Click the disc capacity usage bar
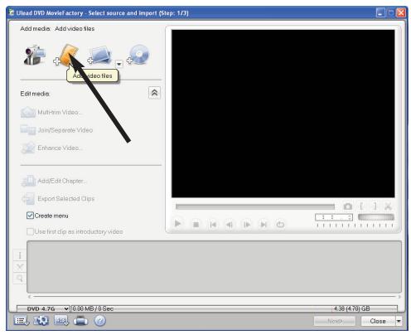The width and height of the screenshot is (411, 335). point(235,308)
